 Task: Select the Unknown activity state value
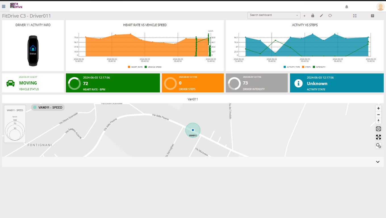pos(317,84)
